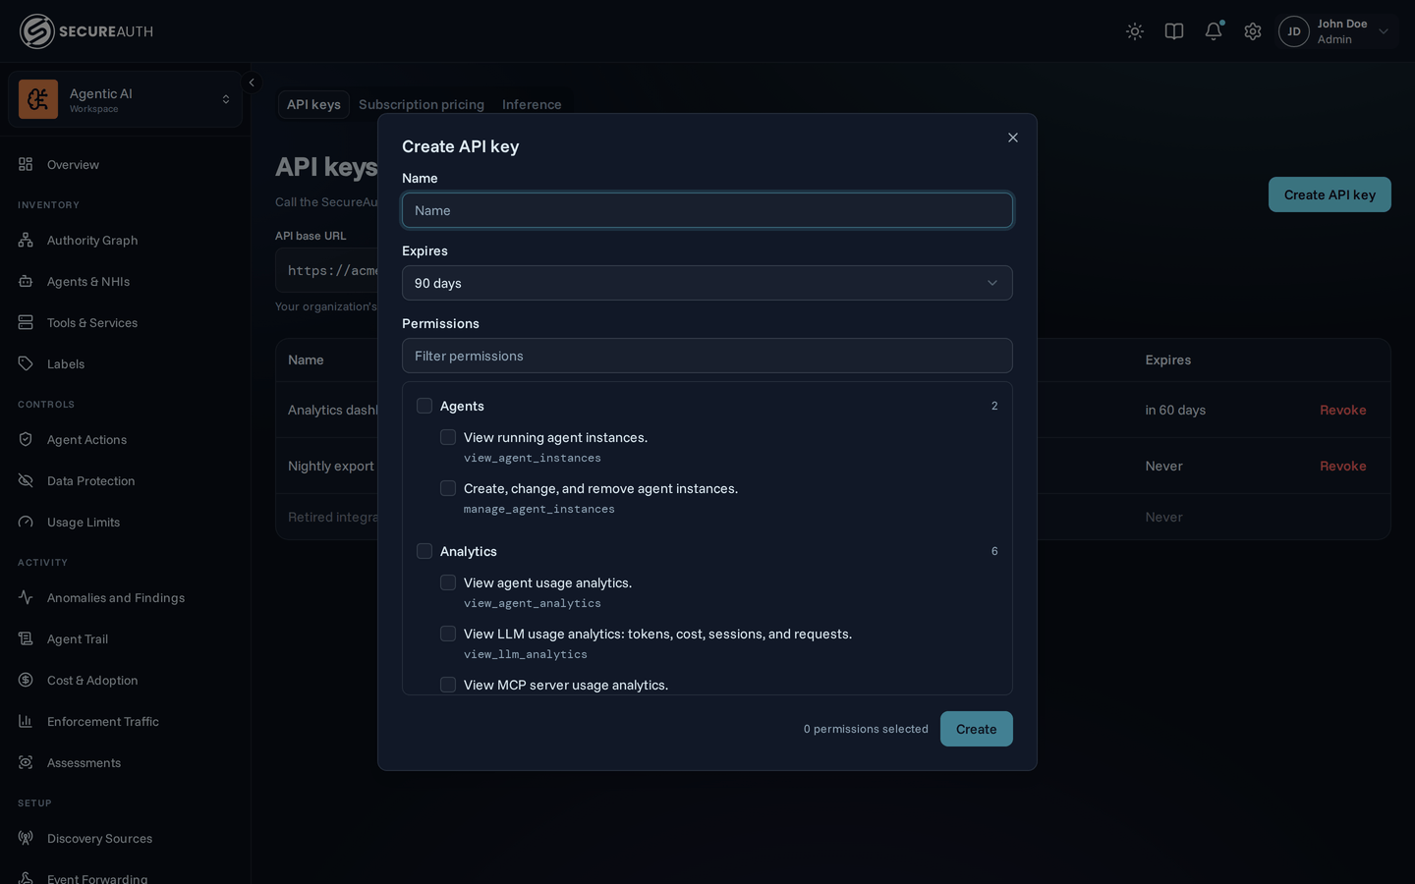This screenshot has width=1415, height=884.
Task: Toggle the light/dark theme sun icon
Action: click(x=1135, y=31)
